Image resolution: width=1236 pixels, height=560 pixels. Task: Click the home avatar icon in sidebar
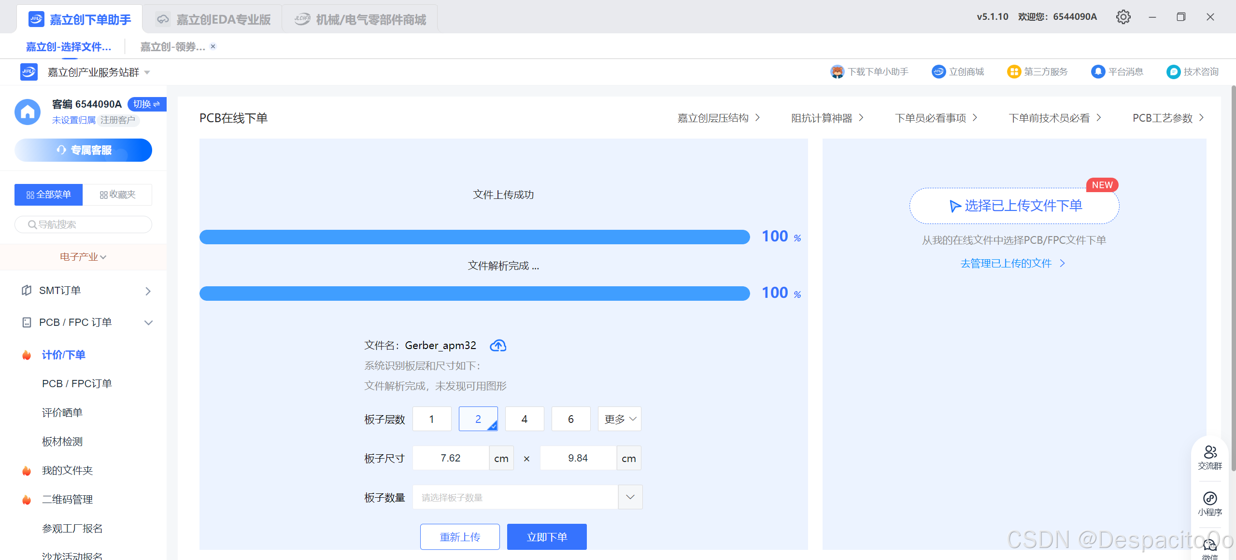point(28,112)
